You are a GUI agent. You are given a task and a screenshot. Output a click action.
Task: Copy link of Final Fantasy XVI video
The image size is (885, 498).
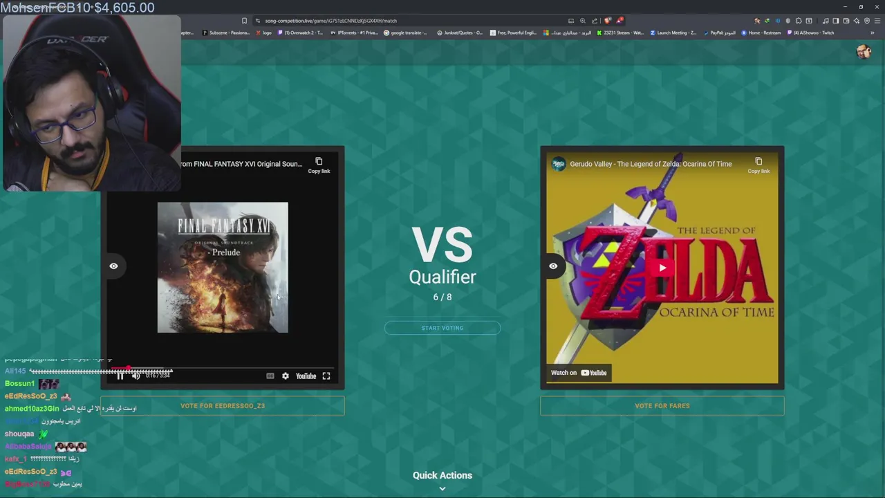coord(319,165)
